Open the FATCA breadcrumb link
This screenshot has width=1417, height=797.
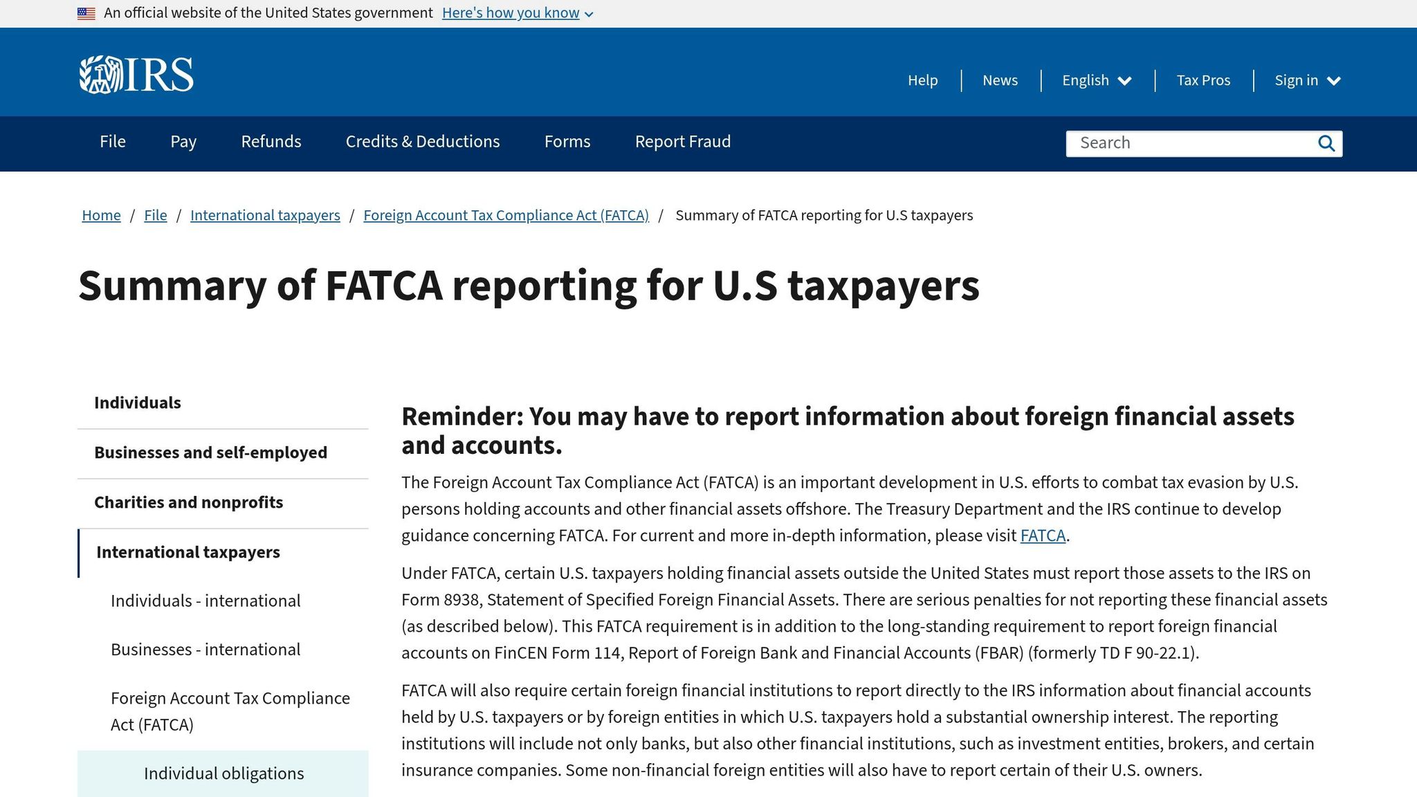coord(506,215)
